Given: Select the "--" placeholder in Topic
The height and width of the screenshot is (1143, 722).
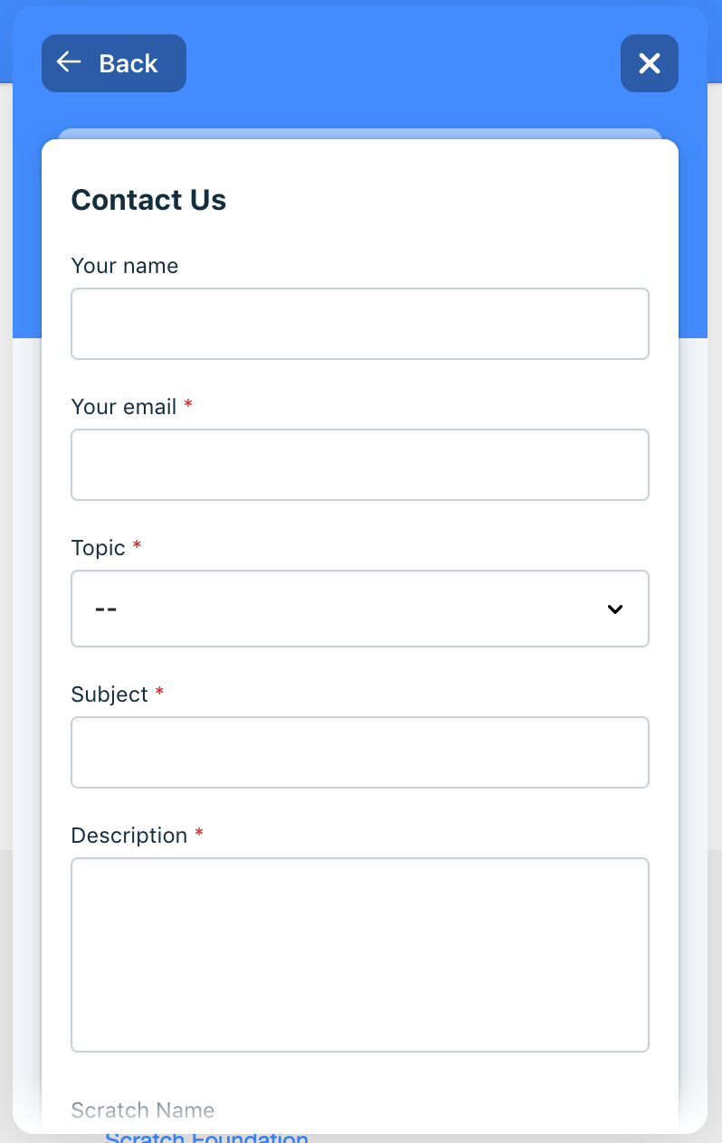Looking at the screenshot, I should [106, 609].
